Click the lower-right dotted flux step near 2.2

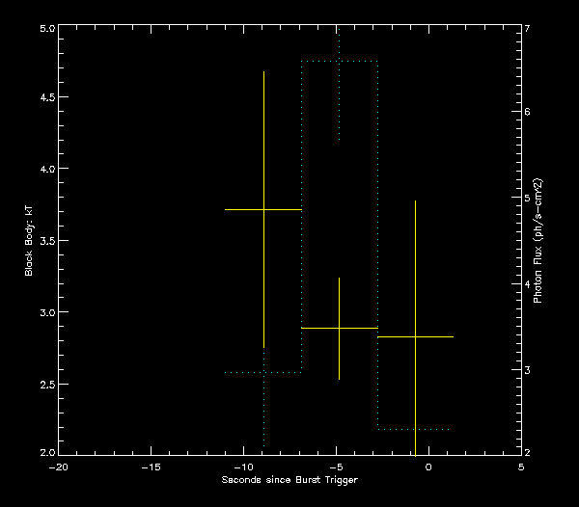click(x=415, y=429)
